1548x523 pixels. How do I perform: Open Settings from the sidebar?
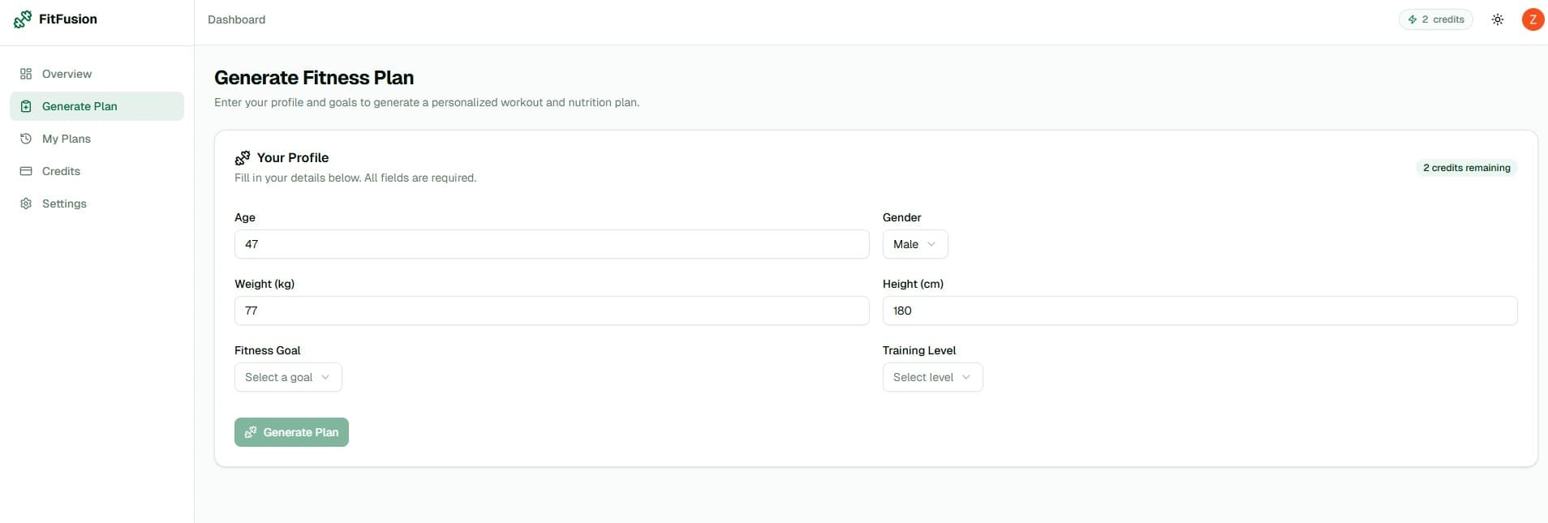click(97, 204)
